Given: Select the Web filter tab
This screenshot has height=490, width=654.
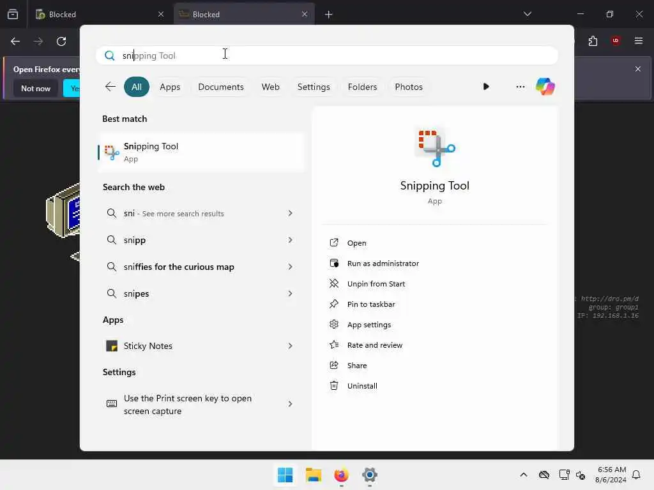Looking at the screenshot, I should [270, 87].
